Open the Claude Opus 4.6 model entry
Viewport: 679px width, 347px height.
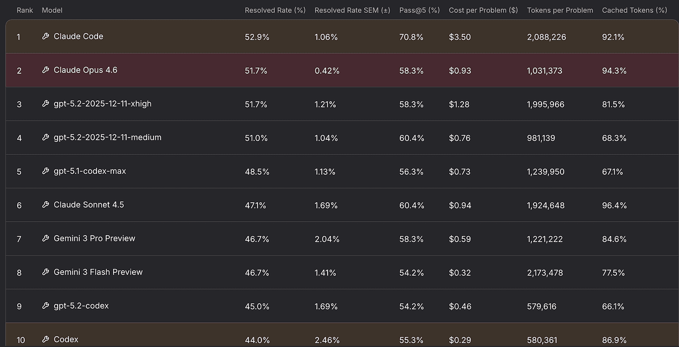(x=85, y=70)
